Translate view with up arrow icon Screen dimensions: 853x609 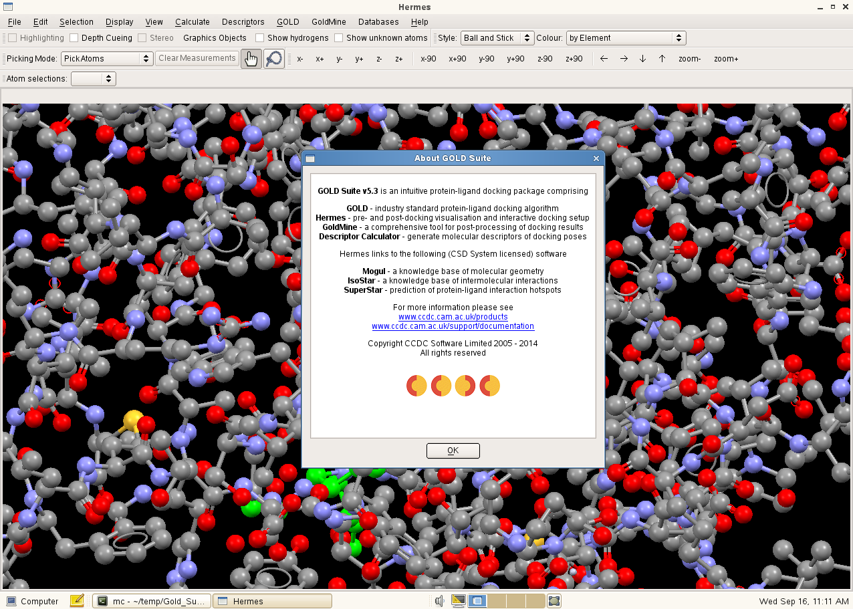(x=662, y=59)
